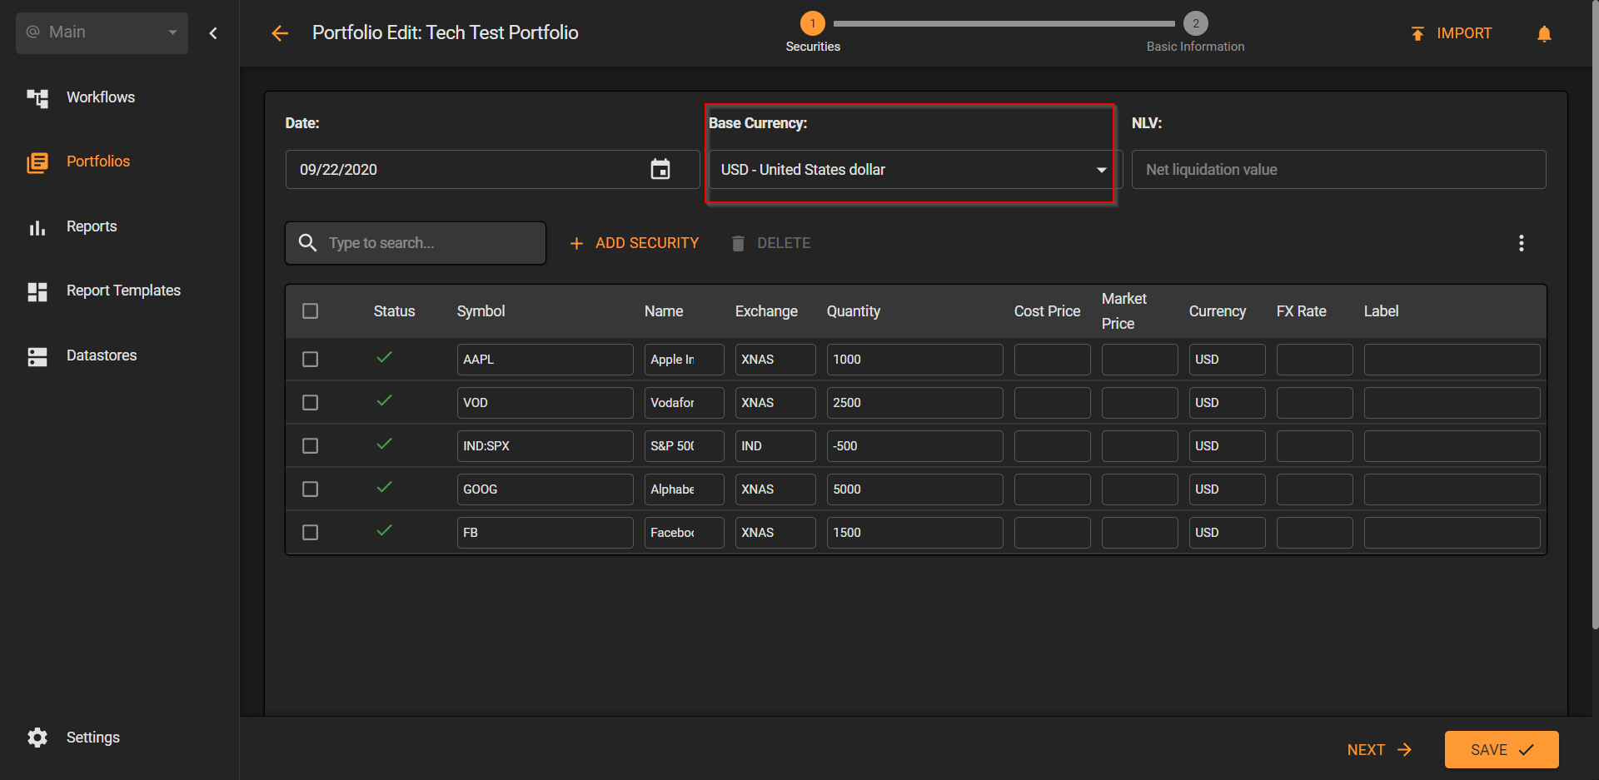This screenshot has width=1599, height=780.
Task: Open the three-dot table options menu
Action: [x=1522, y=243]
